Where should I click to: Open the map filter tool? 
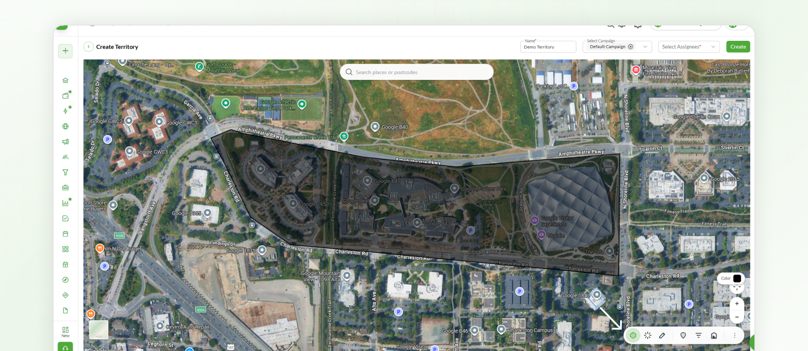click(699, 335)
